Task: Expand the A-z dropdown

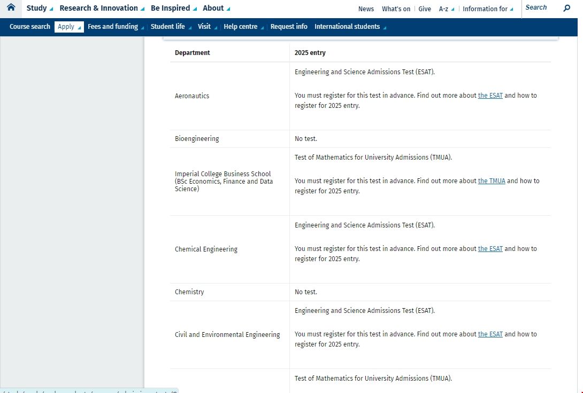Action: [x=446, y=9]
